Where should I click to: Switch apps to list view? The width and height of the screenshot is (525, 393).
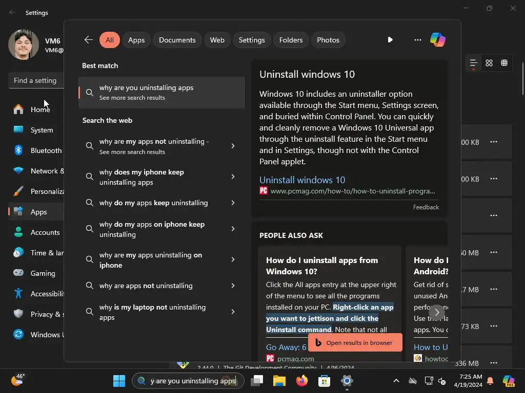click(x=473, y=63)
